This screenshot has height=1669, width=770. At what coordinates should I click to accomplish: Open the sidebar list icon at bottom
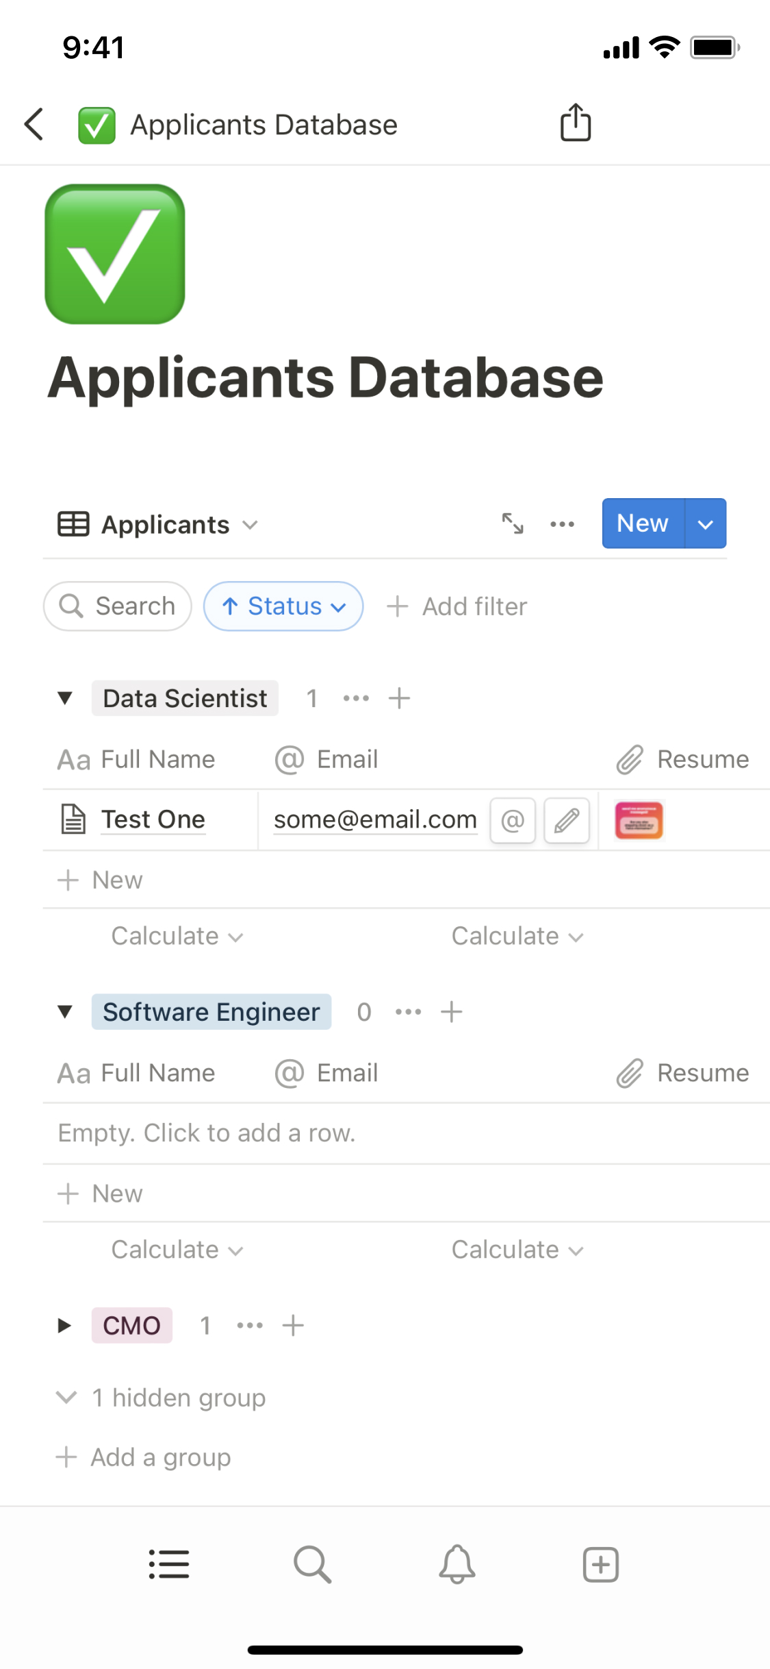coord(169,1565)
